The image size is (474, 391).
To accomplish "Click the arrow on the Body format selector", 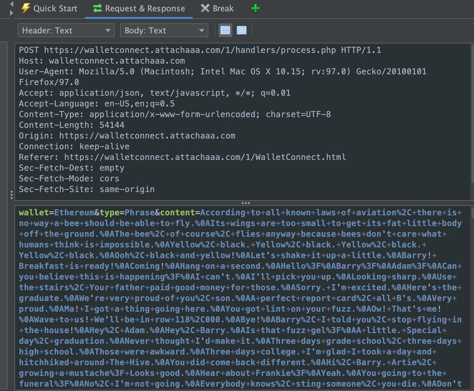I will [202, 30].
